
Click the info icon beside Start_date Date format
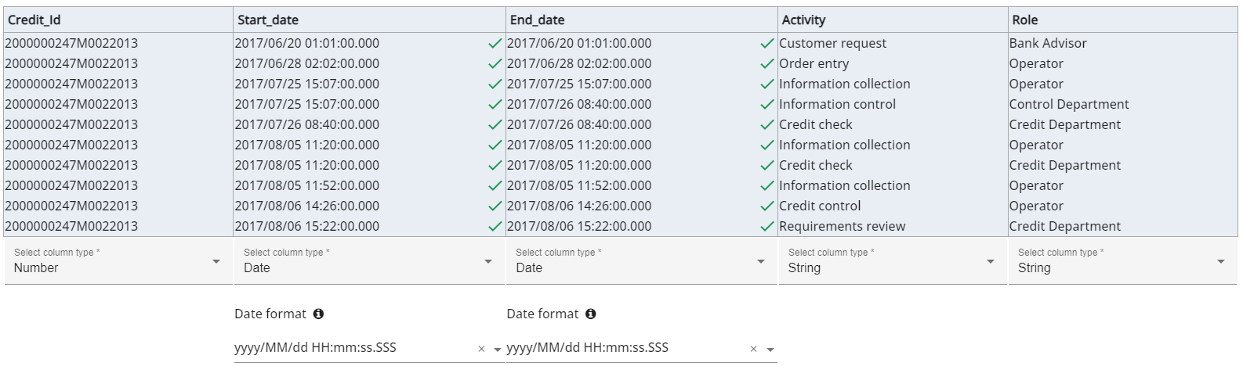tap(318, 314)
